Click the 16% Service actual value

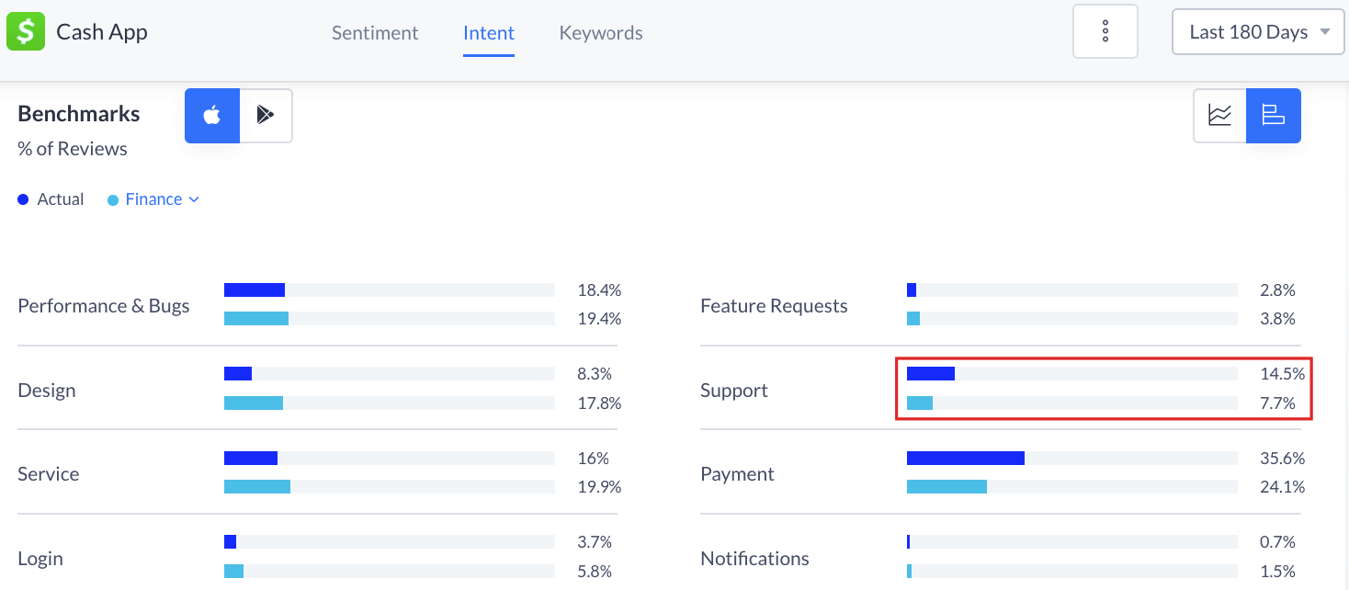click(592, 459)
